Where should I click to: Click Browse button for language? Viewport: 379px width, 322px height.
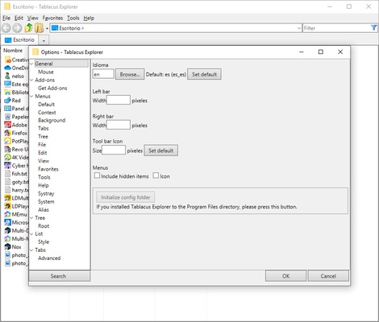point(130,74)
